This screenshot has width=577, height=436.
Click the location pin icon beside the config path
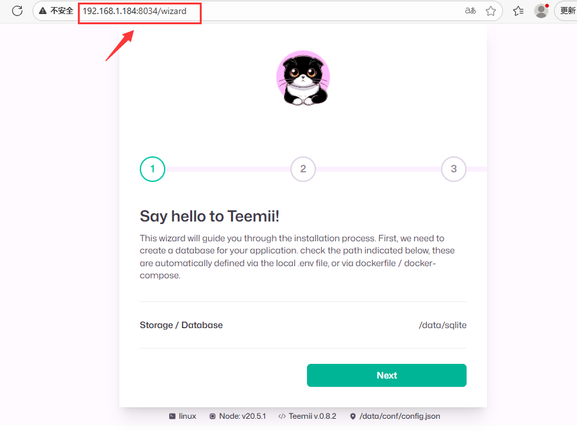pos(352,416)
